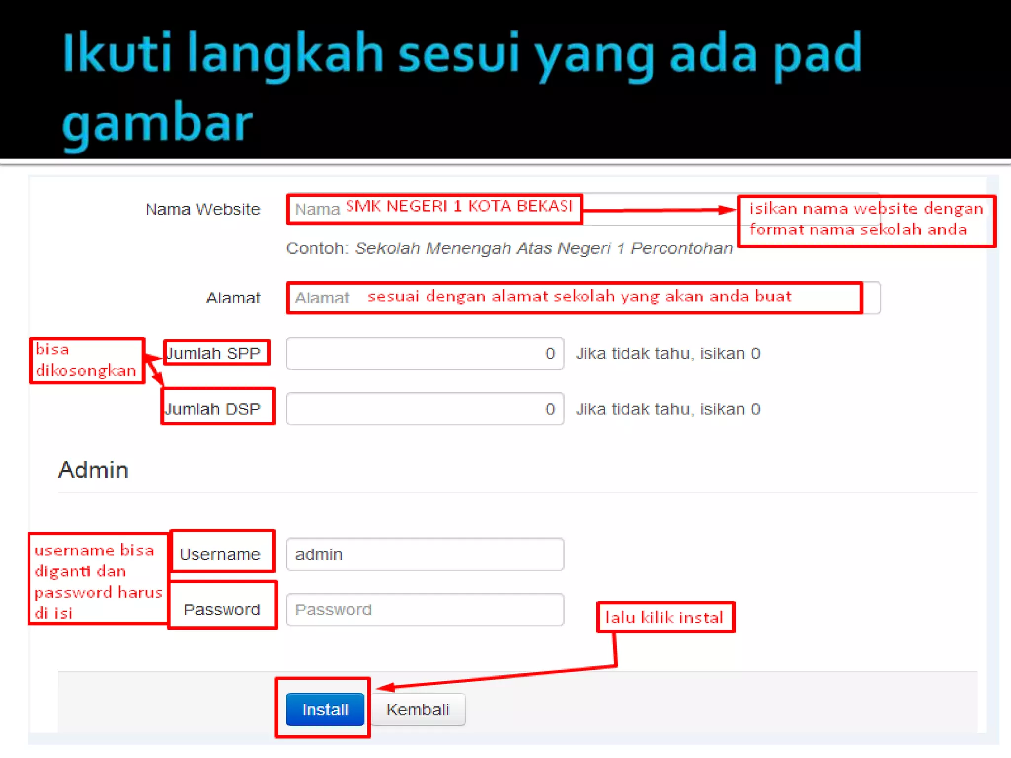Click the Username label
1011x758 pixels.
(x=220, y=554)
